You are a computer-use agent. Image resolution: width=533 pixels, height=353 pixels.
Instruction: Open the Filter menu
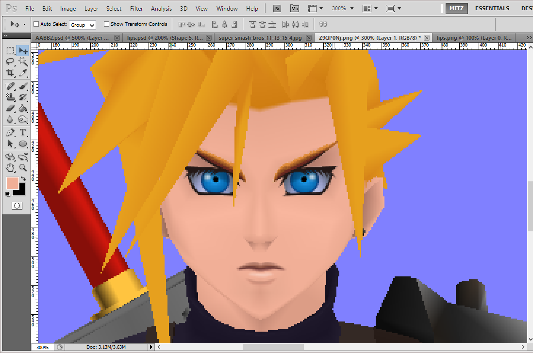pos(136,9)
